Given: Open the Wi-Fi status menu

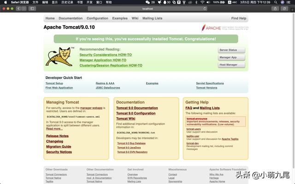Looking at the screenshot, I should (x=202, y=2).
